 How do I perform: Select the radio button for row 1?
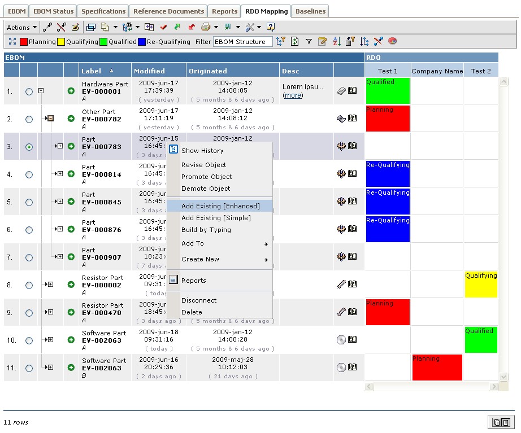pos(29,91)
